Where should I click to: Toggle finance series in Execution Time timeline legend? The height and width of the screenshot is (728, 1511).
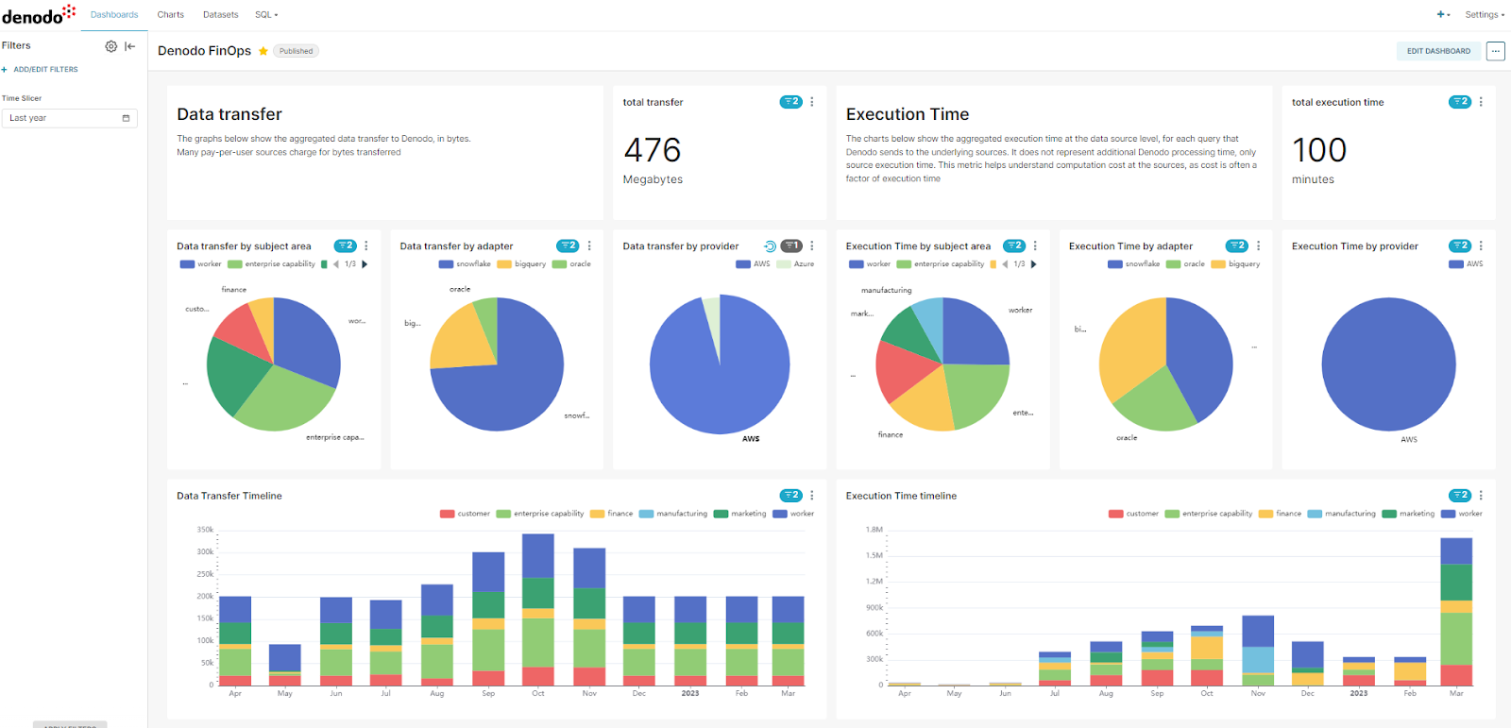pos(1281,514)
